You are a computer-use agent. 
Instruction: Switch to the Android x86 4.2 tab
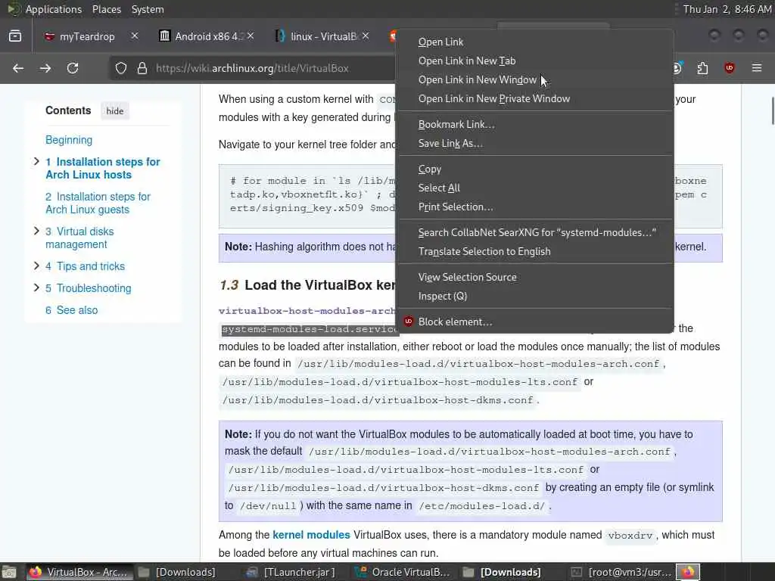click(207, 36)
